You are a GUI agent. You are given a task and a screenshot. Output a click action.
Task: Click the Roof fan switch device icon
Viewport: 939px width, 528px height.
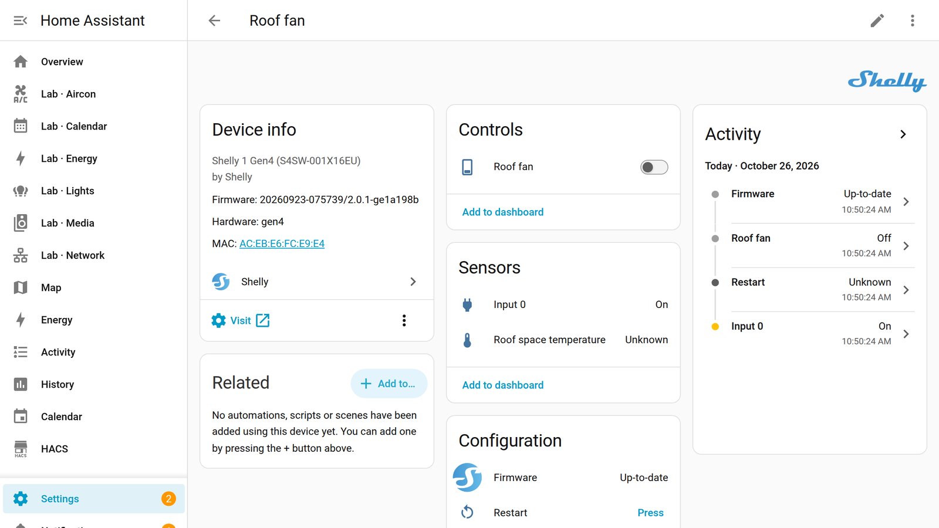click(467, 167)
